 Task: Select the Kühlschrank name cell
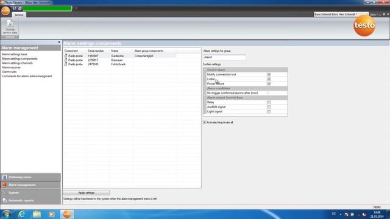point(121,64)
